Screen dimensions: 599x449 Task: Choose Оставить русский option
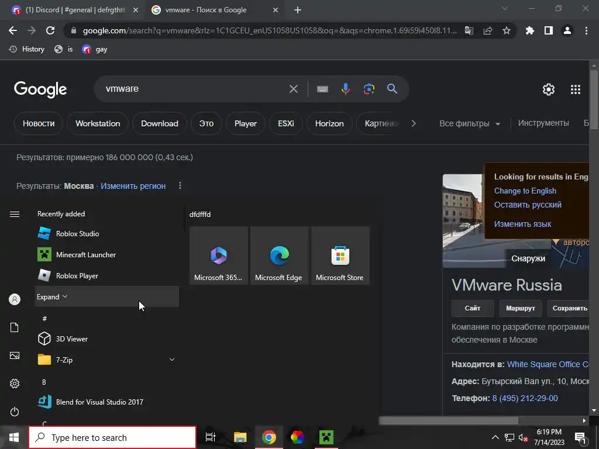[x=528, y=205]
